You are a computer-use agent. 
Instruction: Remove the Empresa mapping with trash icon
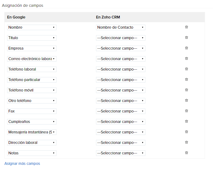186,48
